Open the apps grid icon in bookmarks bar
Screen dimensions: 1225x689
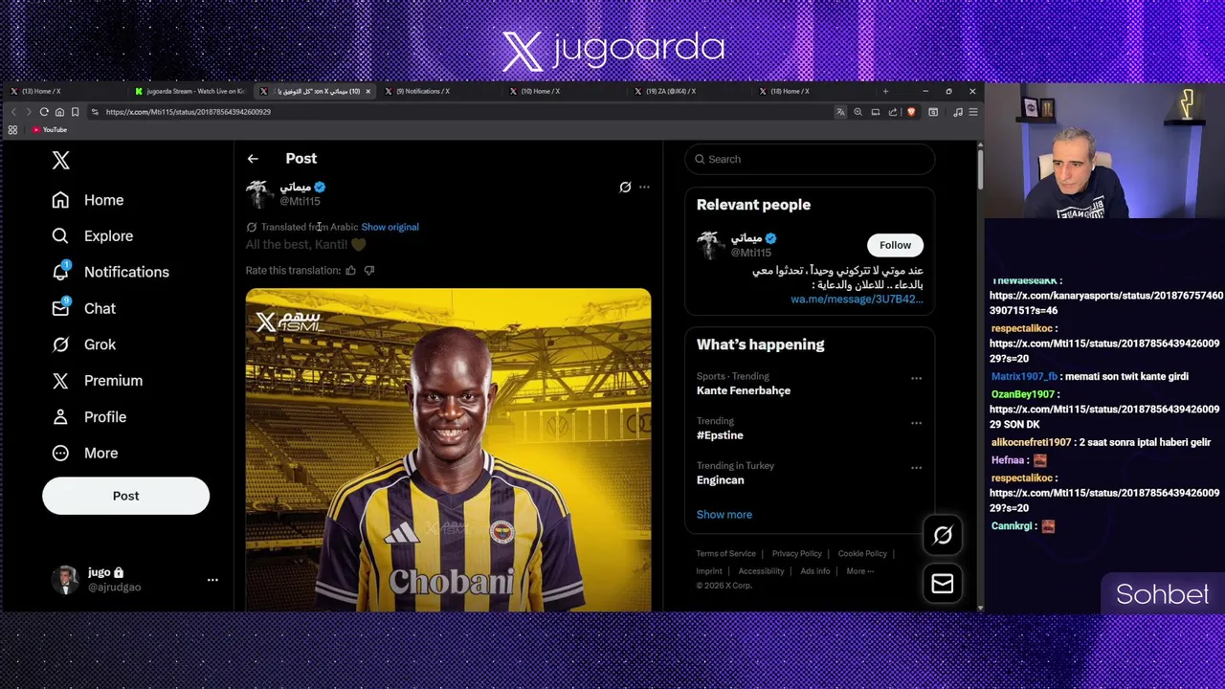[x=12, y=130]
